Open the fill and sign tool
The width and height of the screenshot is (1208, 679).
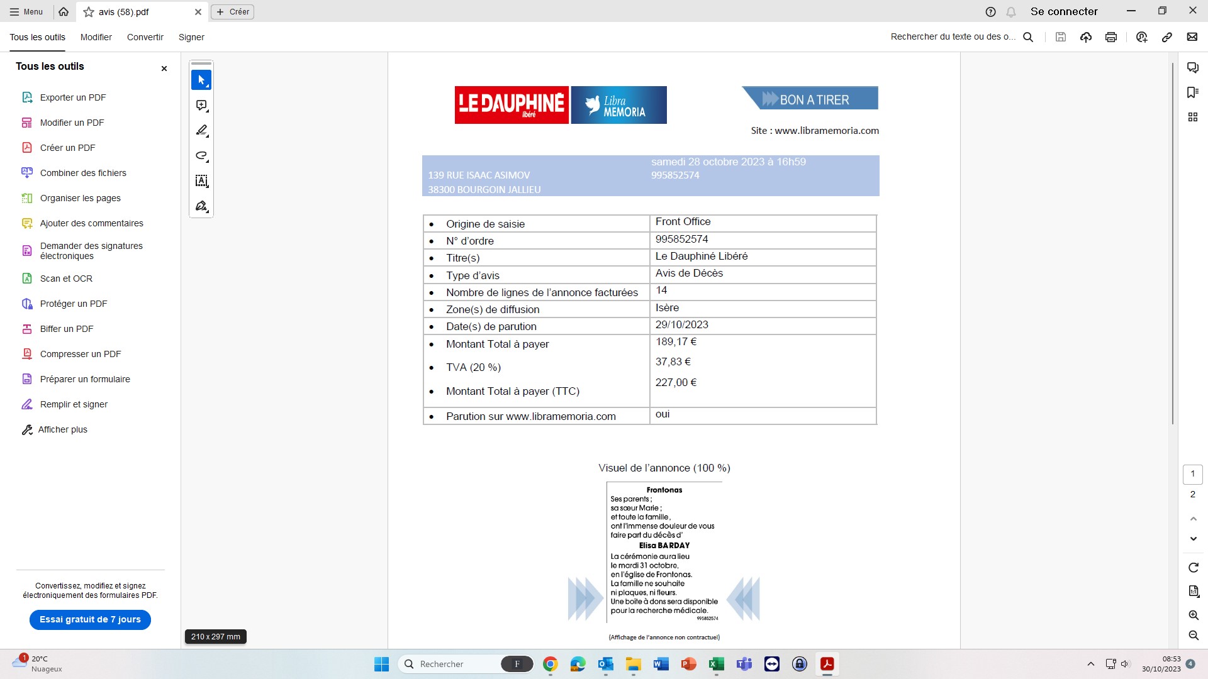(201, 206)
